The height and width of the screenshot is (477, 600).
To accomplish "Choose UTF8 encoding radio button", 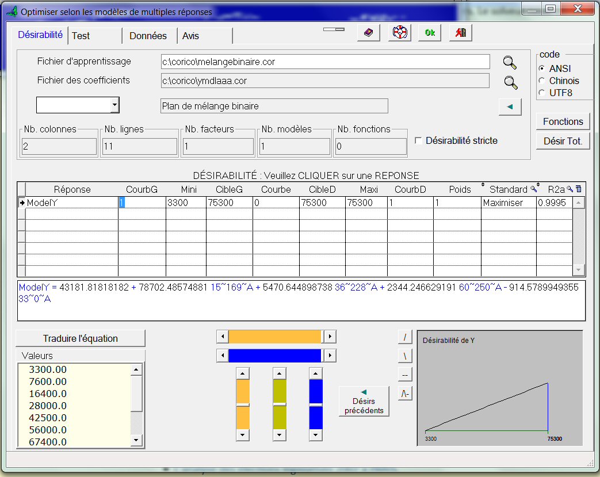I will point(542,93).
